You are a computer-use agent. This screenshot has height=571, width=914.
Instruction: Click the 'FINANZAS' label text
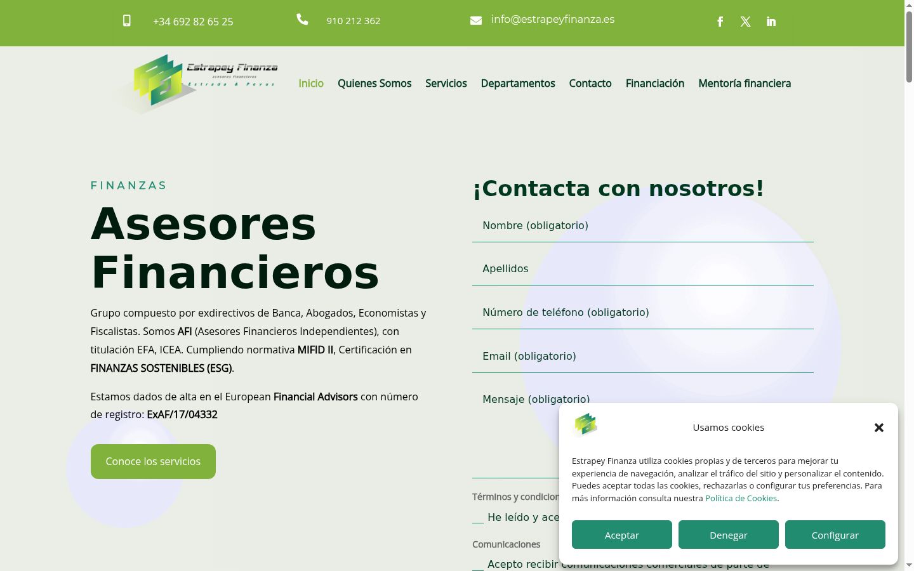tap(128, 185)
